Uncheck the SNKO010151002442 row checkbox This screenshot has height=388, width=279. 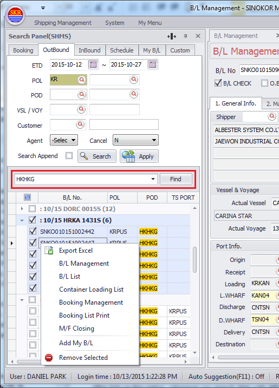pyautogui.click(x=33, y=232)
